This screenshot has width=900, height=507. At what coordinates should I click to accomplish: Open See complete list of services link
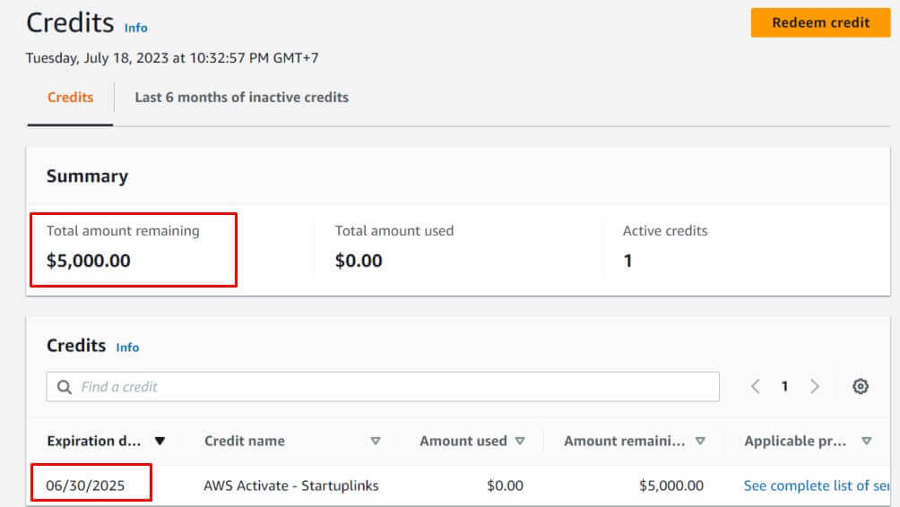tap(817, 486)
